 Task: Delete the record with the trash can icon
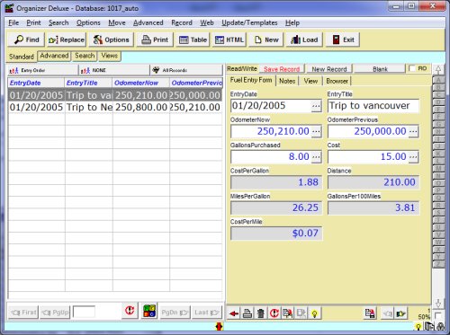(261, 313)
